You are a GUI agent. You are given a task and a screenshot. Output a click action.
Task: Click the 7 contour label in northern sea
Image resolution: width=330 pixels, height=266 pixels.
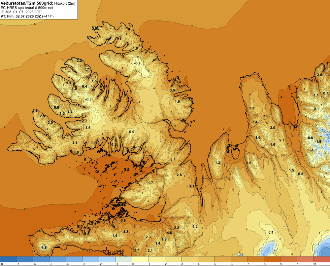click(x=192, y=26)
